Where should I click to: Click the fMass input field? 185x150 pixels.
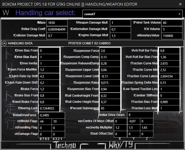(x=57, y=23)
